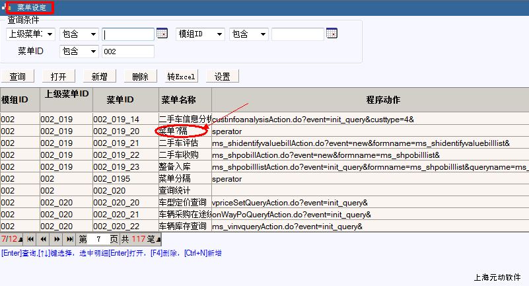Image resolution: width=529 pixels, height=286 pixels.
Task: Click the small arrow next to 7/12
Action: (21, 239)
